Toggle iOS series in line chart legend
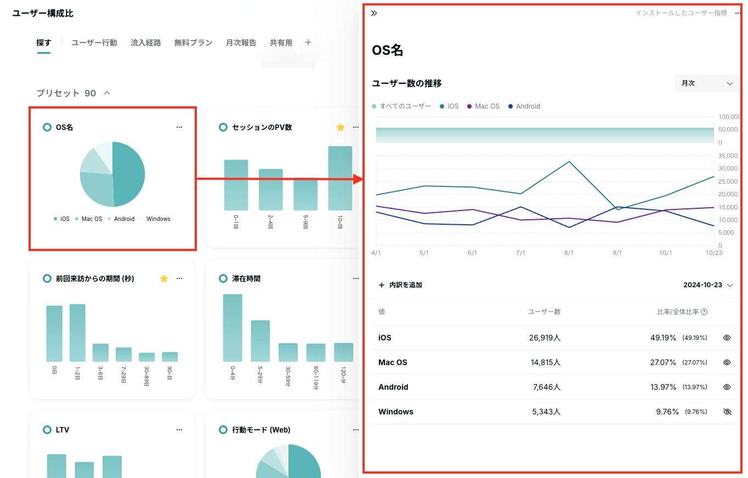The width and height of the screenshot is (748, 478). pos(449,106)
